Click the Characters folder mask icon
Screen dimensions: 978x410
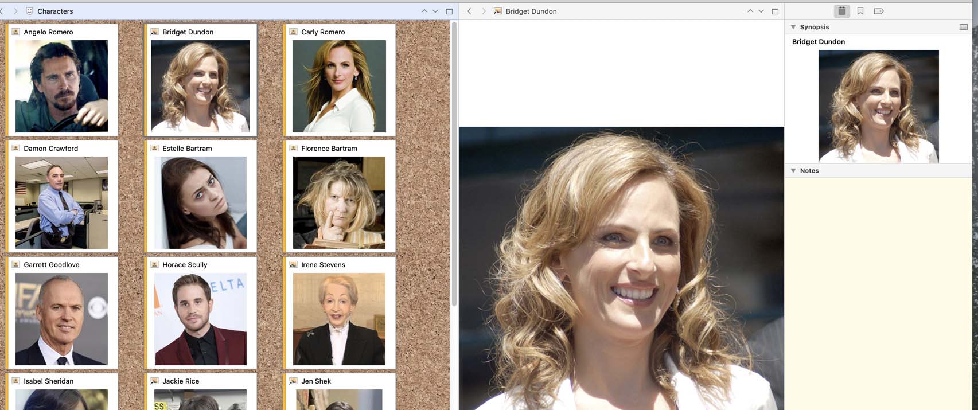pos(30,11)
